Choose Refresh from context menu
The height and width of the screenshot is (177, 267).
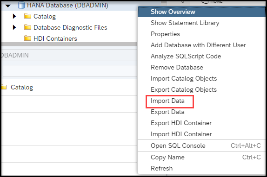click(201, 168)
